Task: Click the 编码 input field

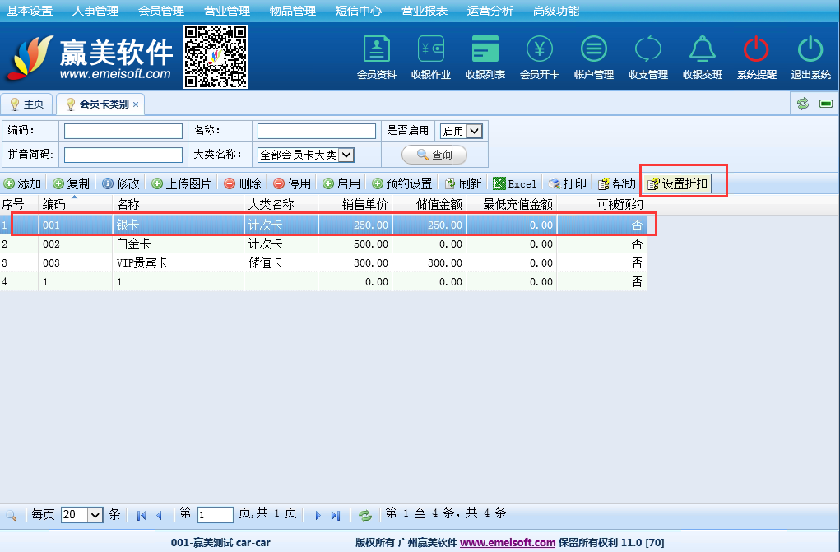Action: click(123, 132)
